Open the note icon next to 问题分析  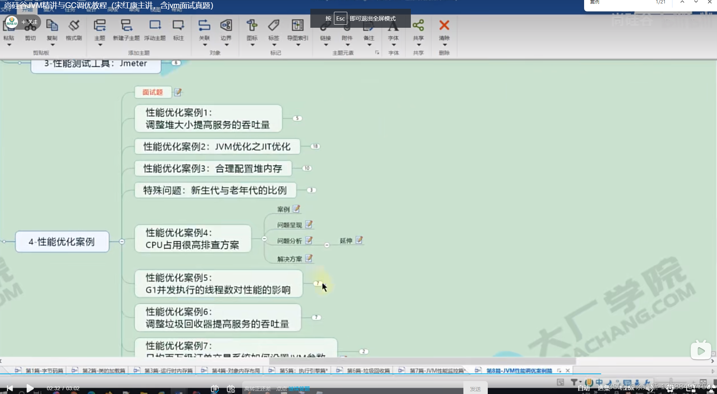[309, 240]
